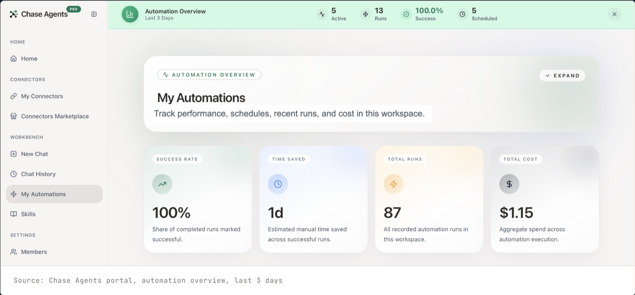The height and width of the screenshot is (295, 635).
Task: Click the Chase Agents brand name
Action: tap(44, 14)
